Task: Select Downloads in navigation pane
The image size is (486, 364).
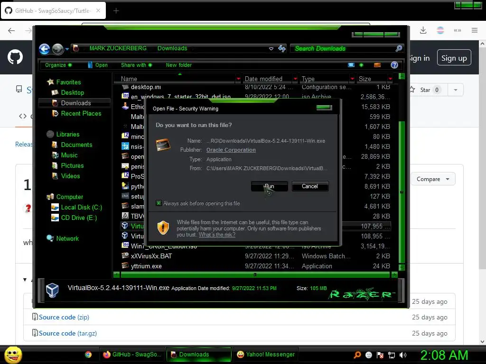Action: point(75,103)
